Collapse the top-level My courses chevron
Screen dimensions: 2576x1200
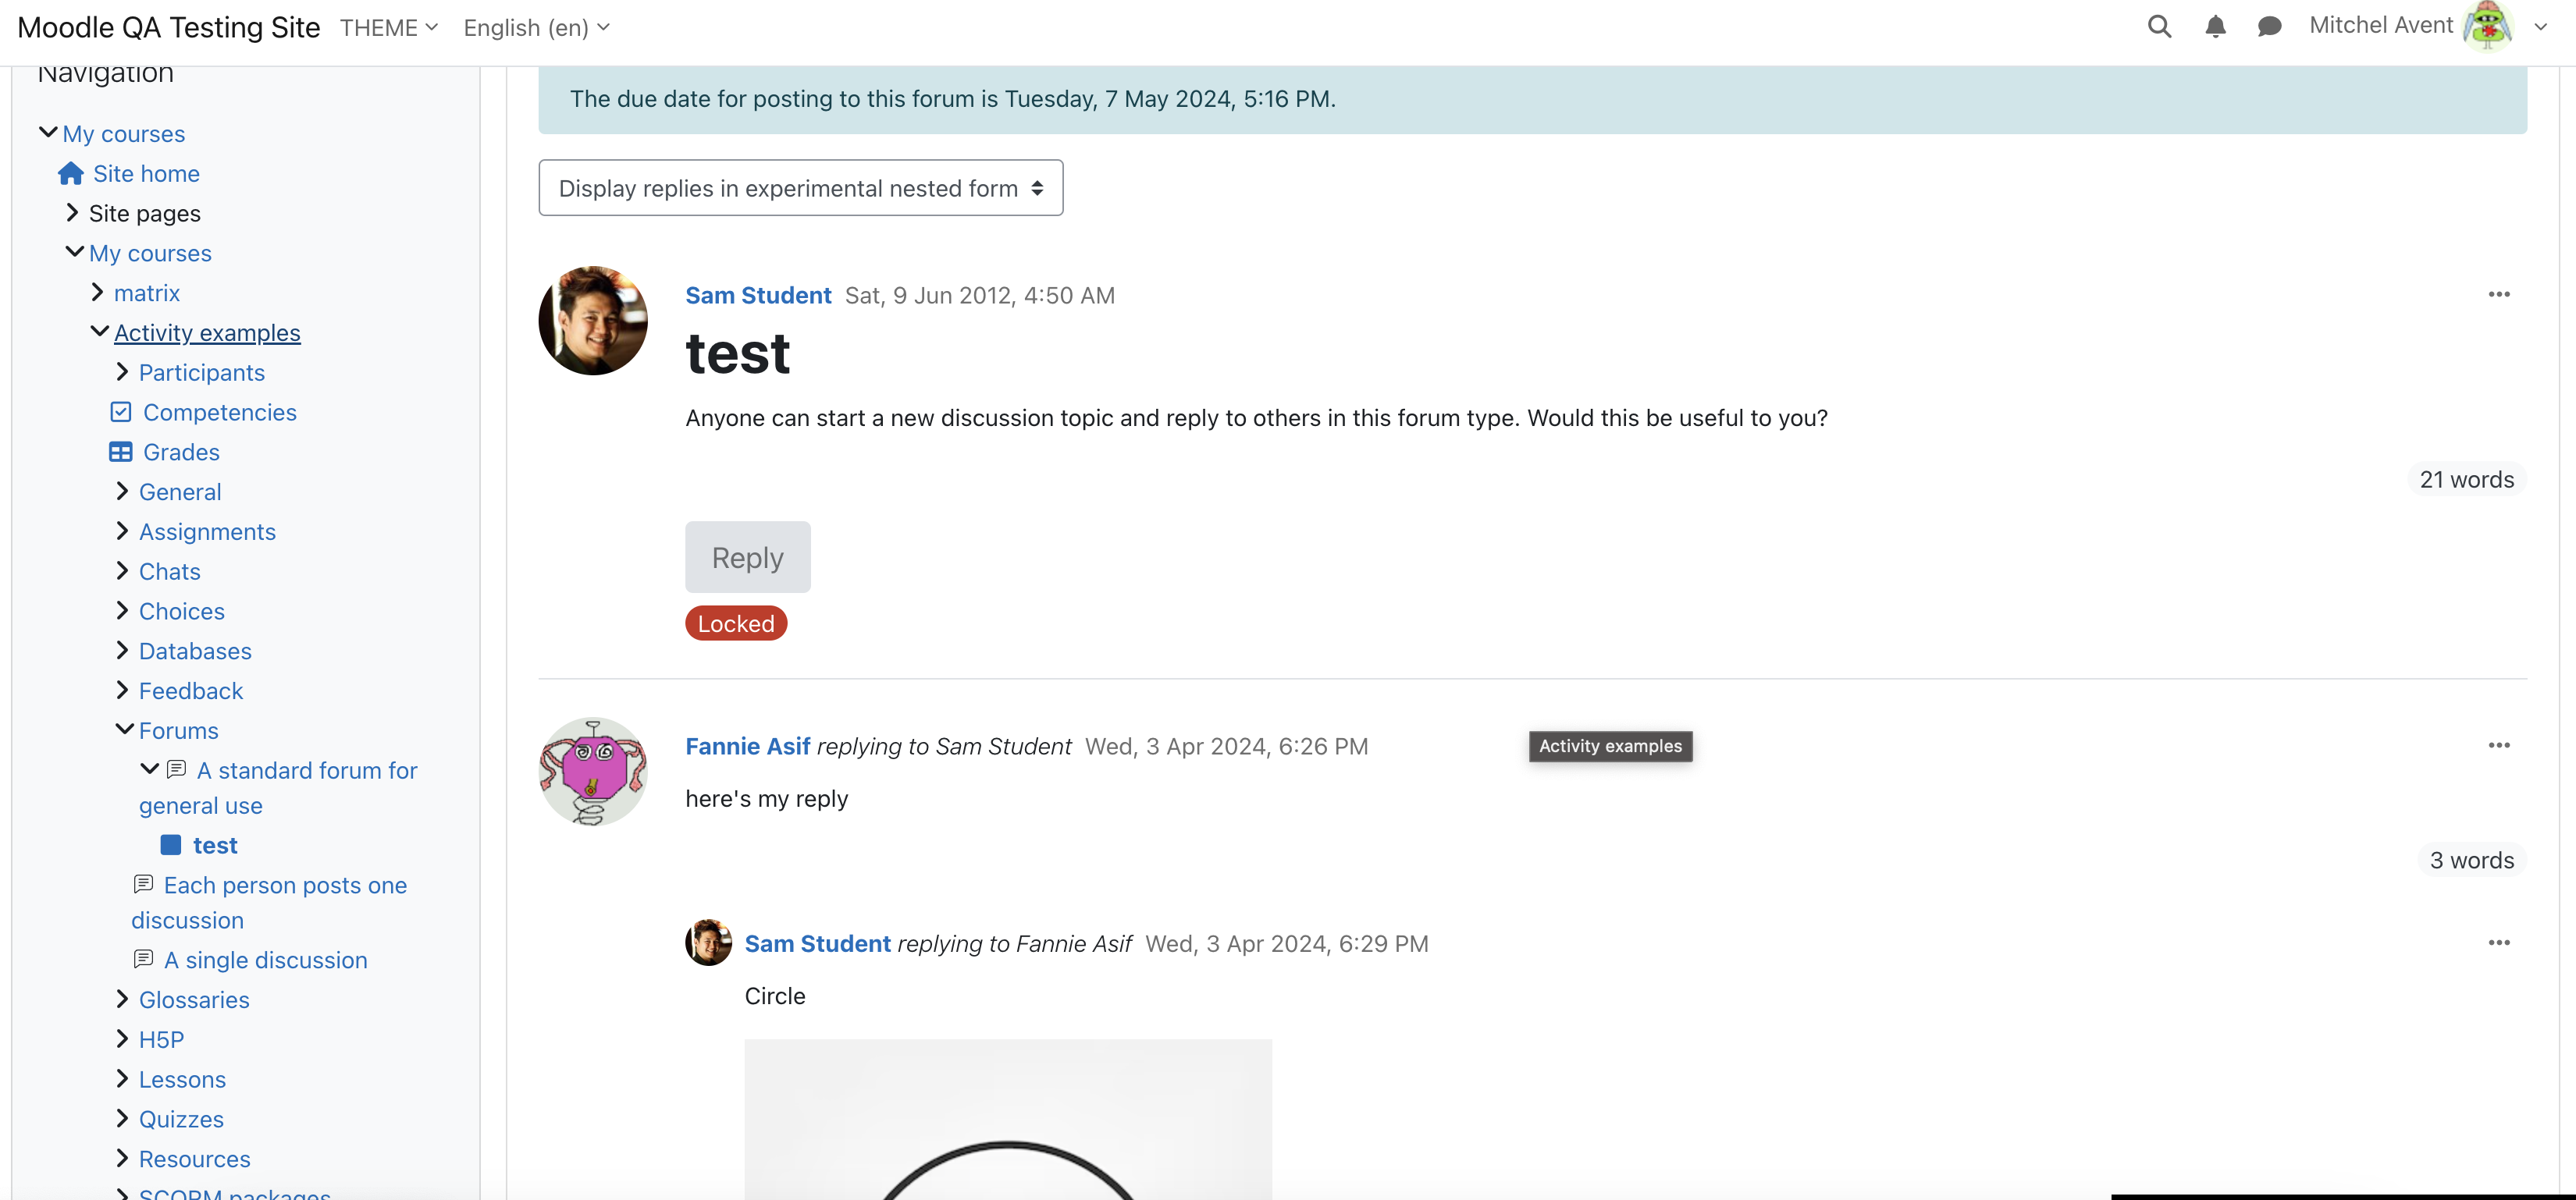click(x=47, y=132)
